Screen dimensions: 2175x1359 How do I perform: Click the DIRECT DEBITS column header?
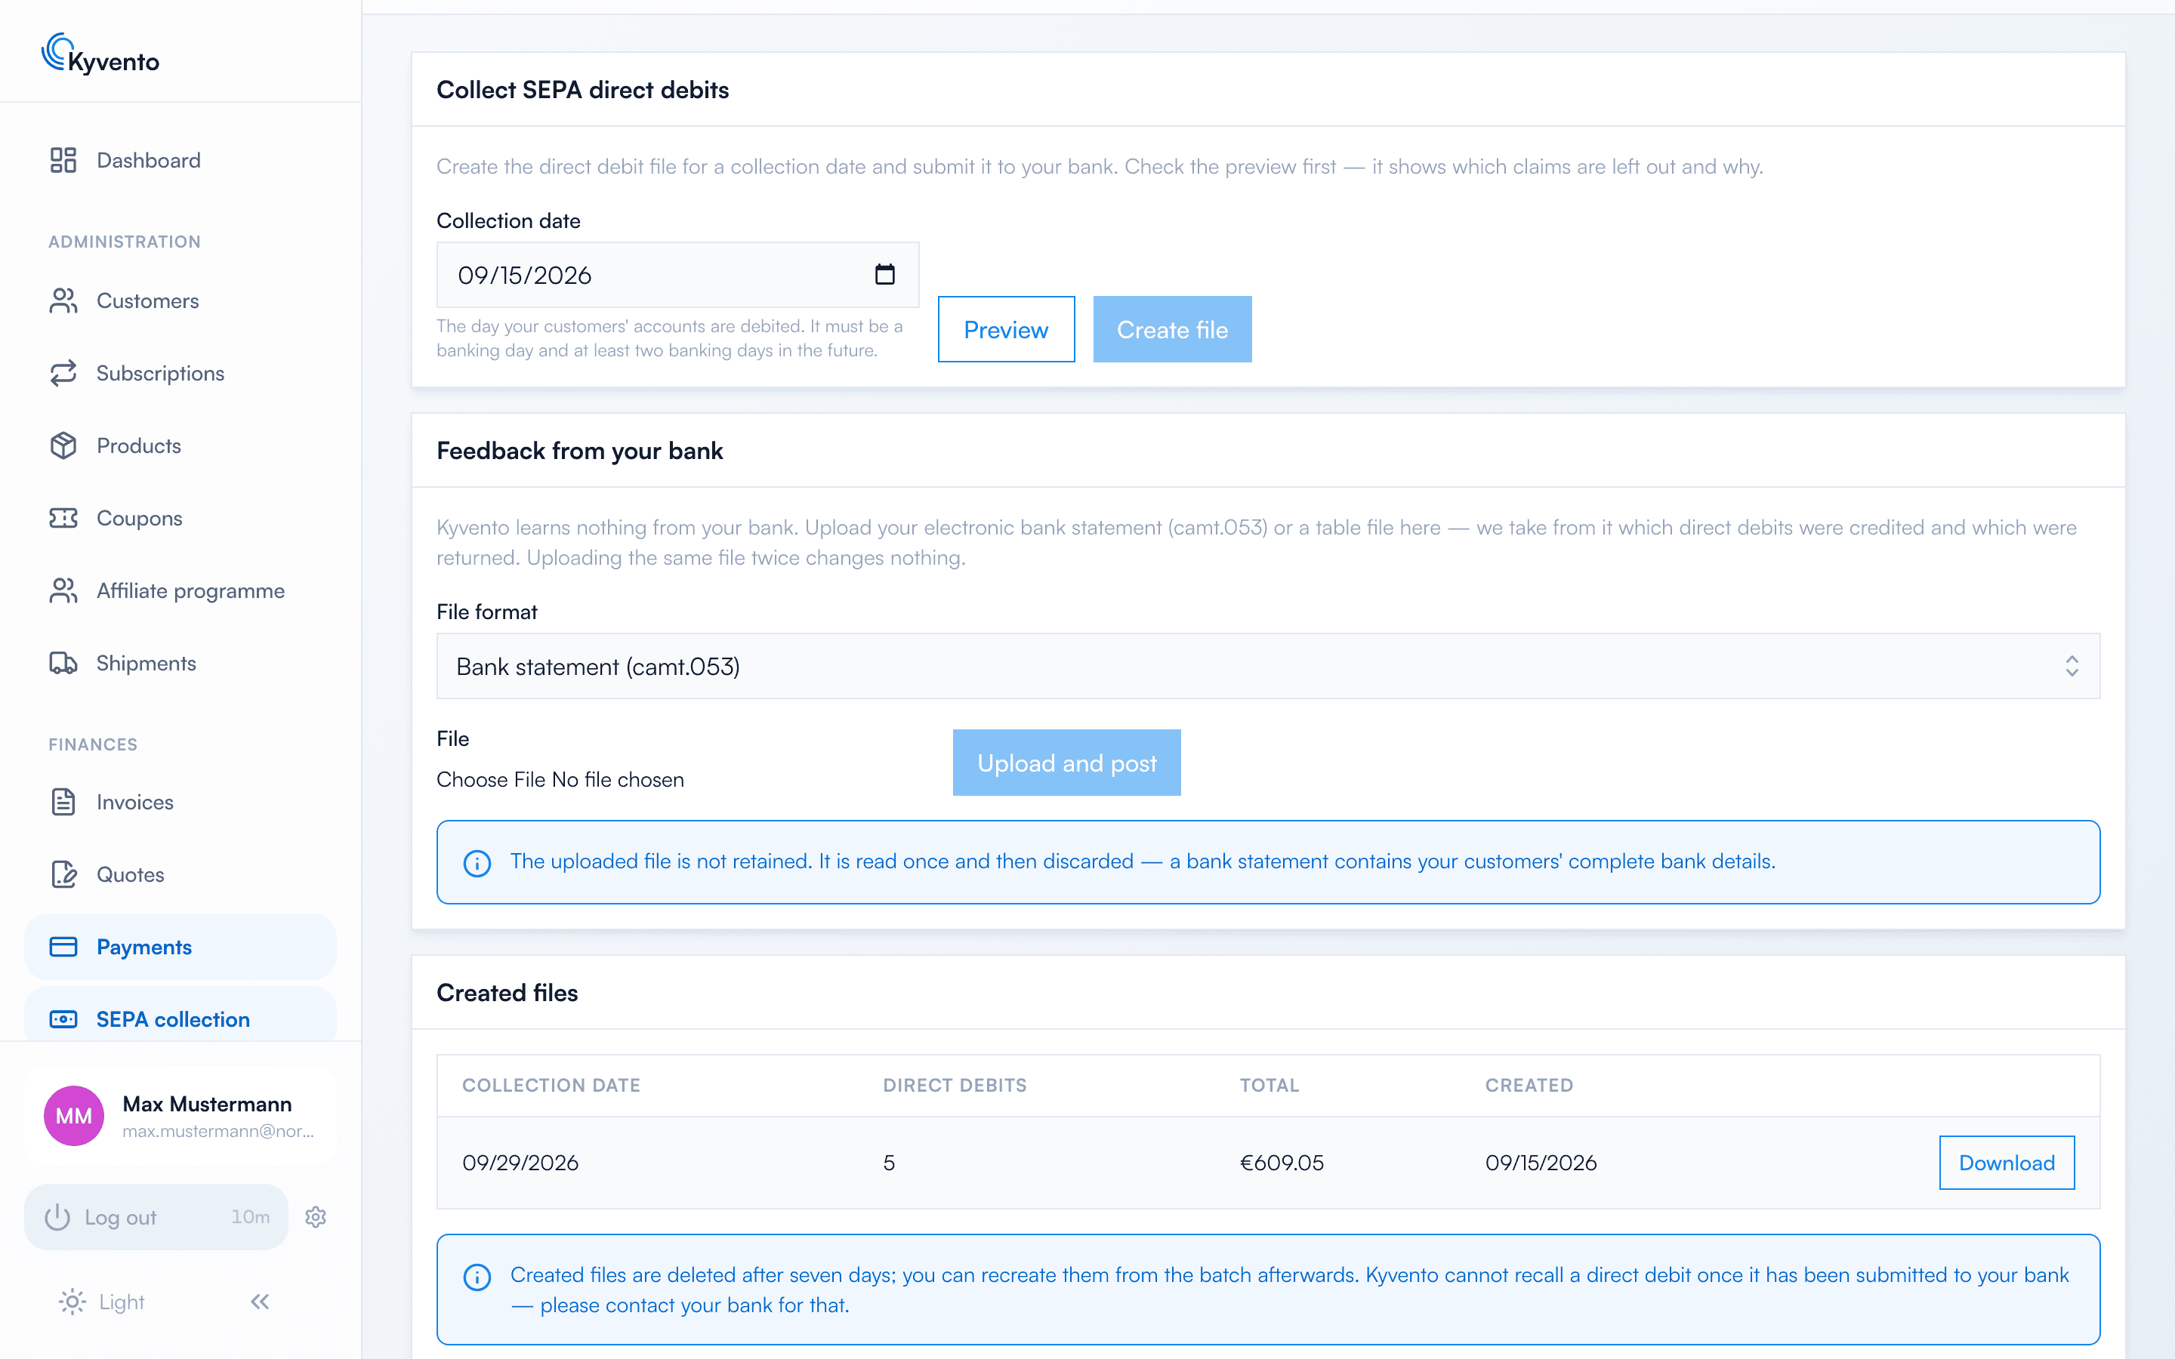click(x=955, y=1085)
